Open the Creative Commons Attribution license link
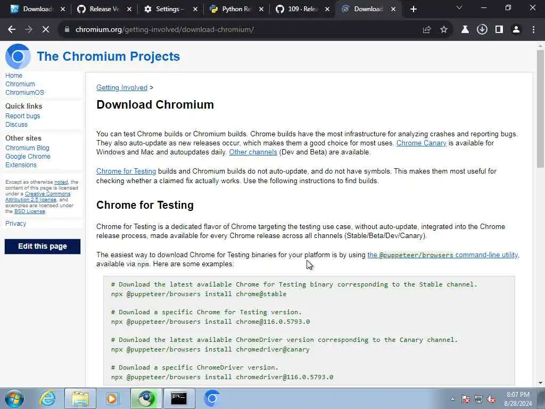The width and height of the screenshot is (545, 409). tap(47, 194)
